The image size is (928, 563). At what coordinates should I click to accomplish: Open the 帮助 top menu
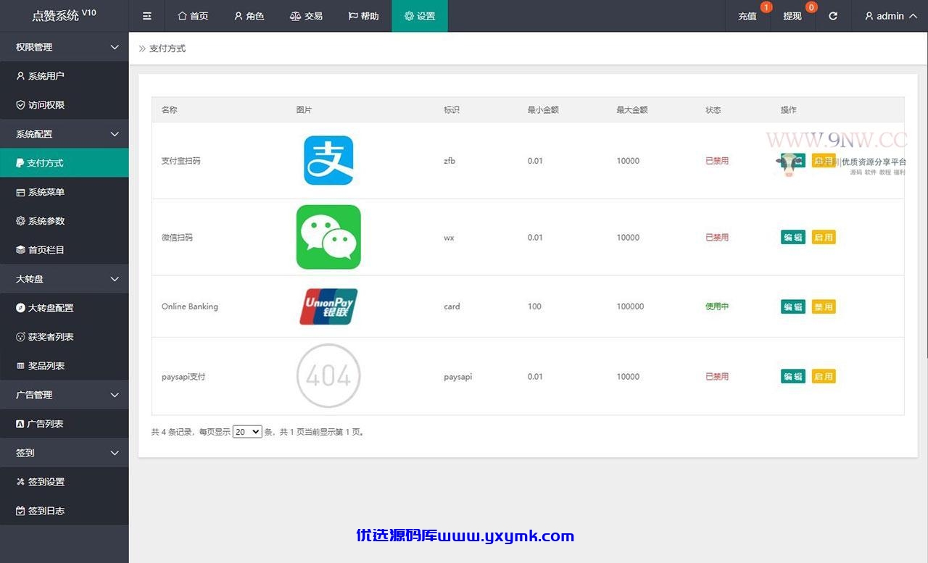[363, 16]
